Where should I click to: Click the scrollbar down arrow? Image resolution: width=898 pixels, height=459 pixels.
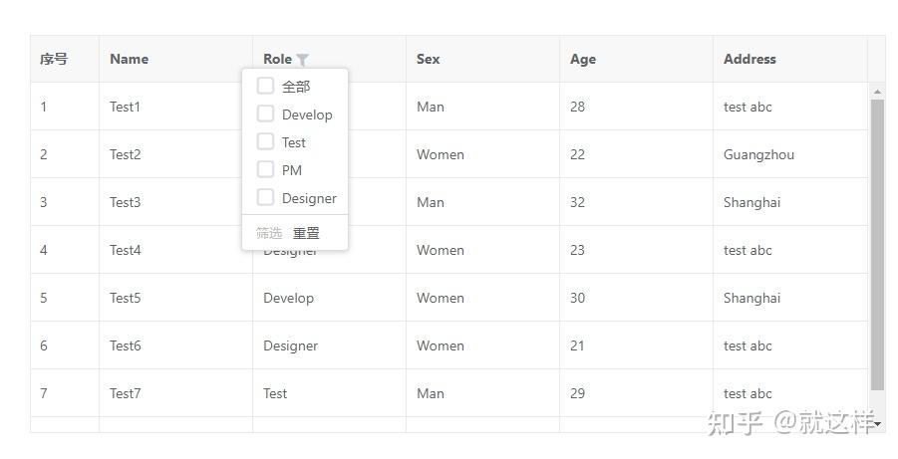click(x=877, y=424)
